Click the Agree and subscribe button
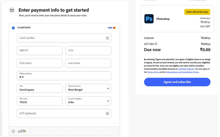 (x=177, y=82)
